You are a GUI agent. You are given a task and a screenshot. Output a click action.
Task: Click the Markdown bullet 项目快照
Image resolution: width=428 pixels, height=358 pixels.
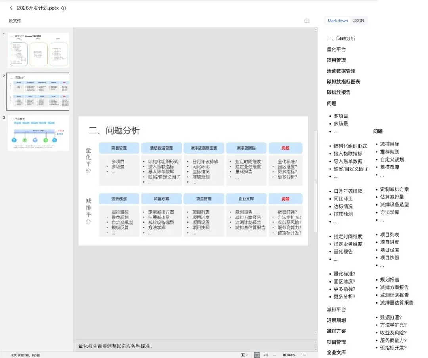[x=390, y=258]
